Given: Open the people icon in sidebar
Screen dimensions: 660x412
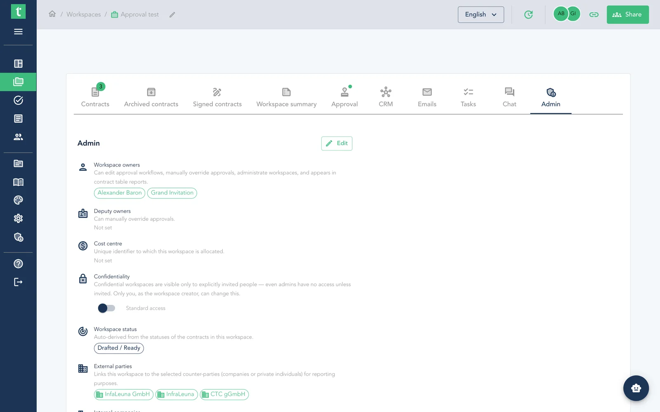Looking at the screenshot, I should [18, 137].
